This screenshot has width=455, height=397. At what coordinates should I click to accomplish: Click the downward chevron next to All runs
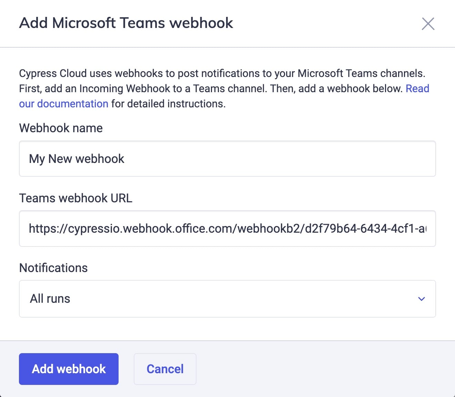coord(421,299)
